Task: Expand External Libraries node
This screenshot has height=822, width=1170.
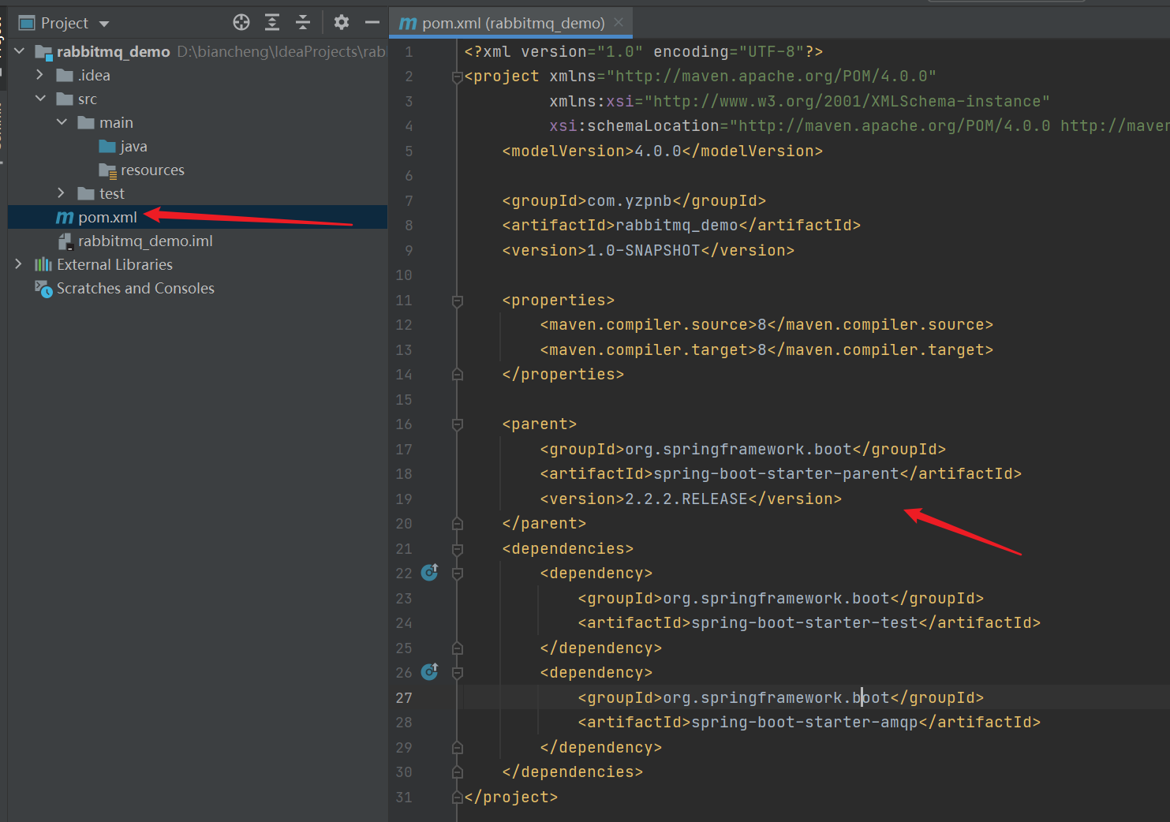Action: pyautogui.click(x=19, y=264)
